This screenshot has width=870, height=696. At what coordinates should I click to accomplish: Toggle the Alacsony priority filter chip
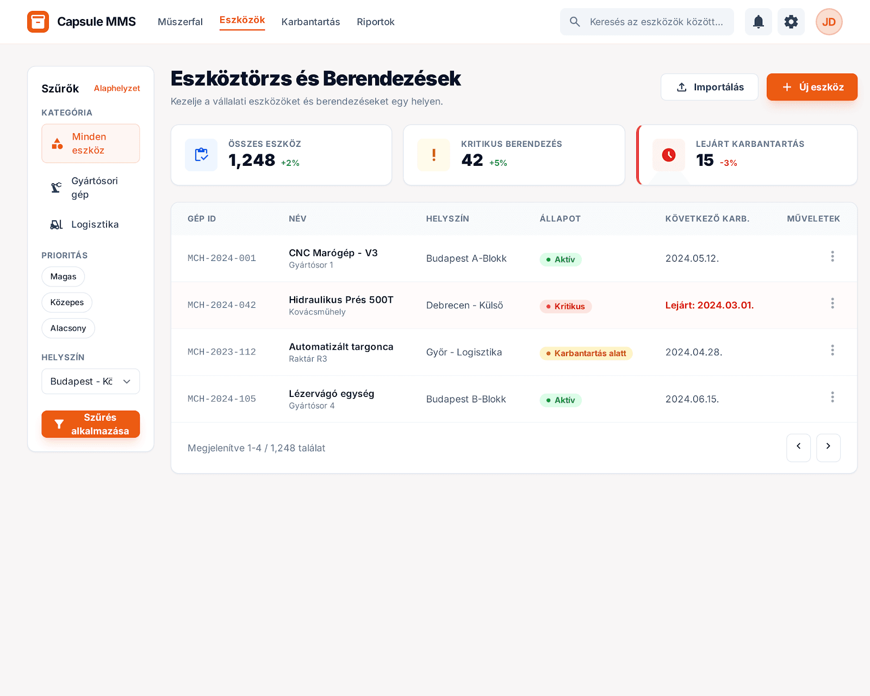point(68,328)
